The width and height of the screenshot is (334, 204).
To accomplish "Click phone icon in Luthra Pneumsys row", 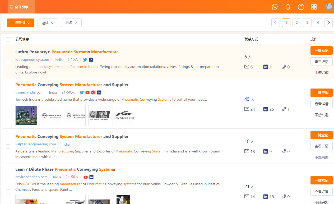I will [284, 67].
